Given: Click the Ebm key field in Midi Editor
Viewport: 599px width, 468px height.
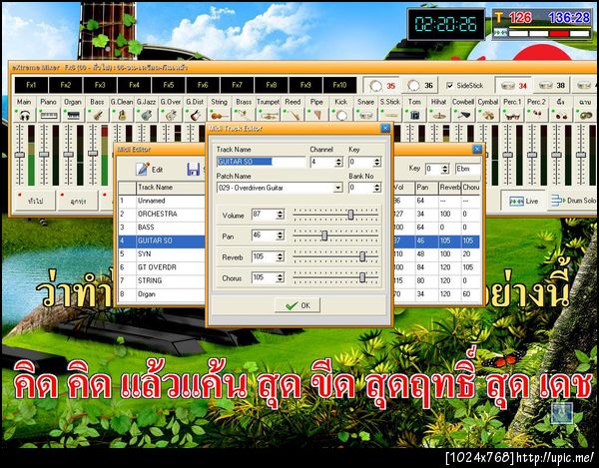Looking at the screenshot, I should click(468, 169).
